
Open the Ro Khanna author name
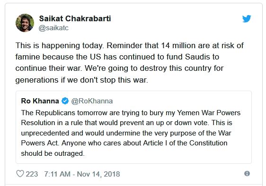click(40, 101)
